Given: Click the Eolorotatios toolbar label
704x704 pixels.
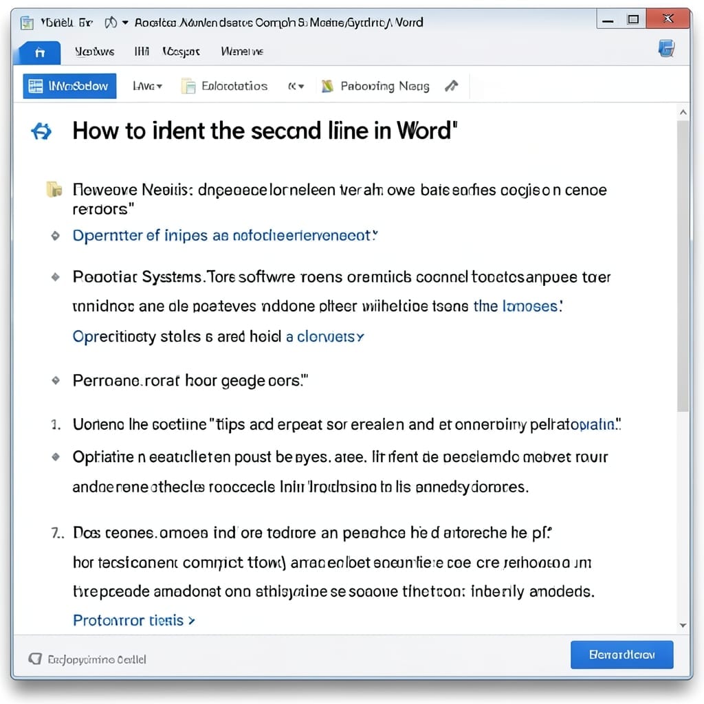Looking at the screenshot, I should pyautogui.click(x=234, y=86).
